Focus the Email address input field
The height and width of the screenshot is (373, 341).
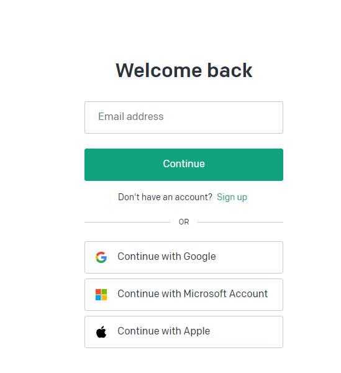coord(184,117)
